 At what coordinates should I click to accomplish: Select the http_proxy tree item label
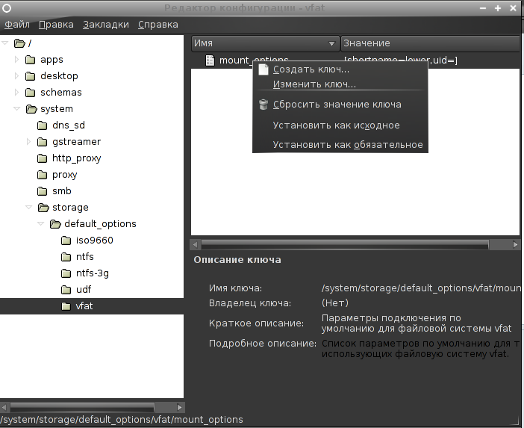[77, 158]
